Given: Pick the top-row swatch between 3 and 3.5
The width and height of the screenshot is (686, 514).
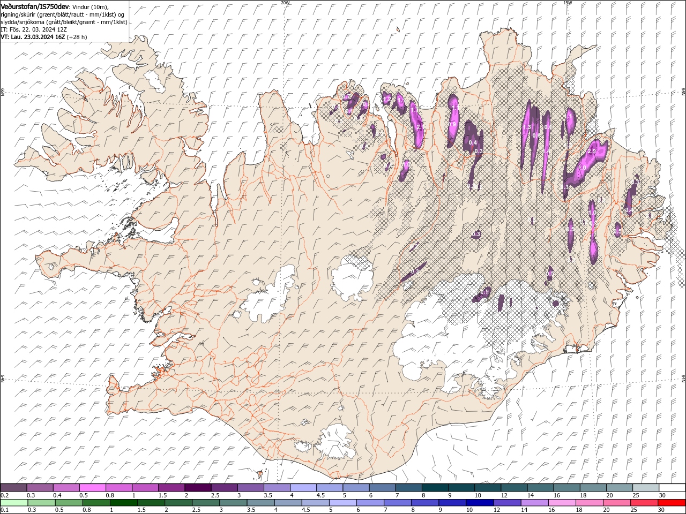Looking at the screenshot, I should click(250, 488).
